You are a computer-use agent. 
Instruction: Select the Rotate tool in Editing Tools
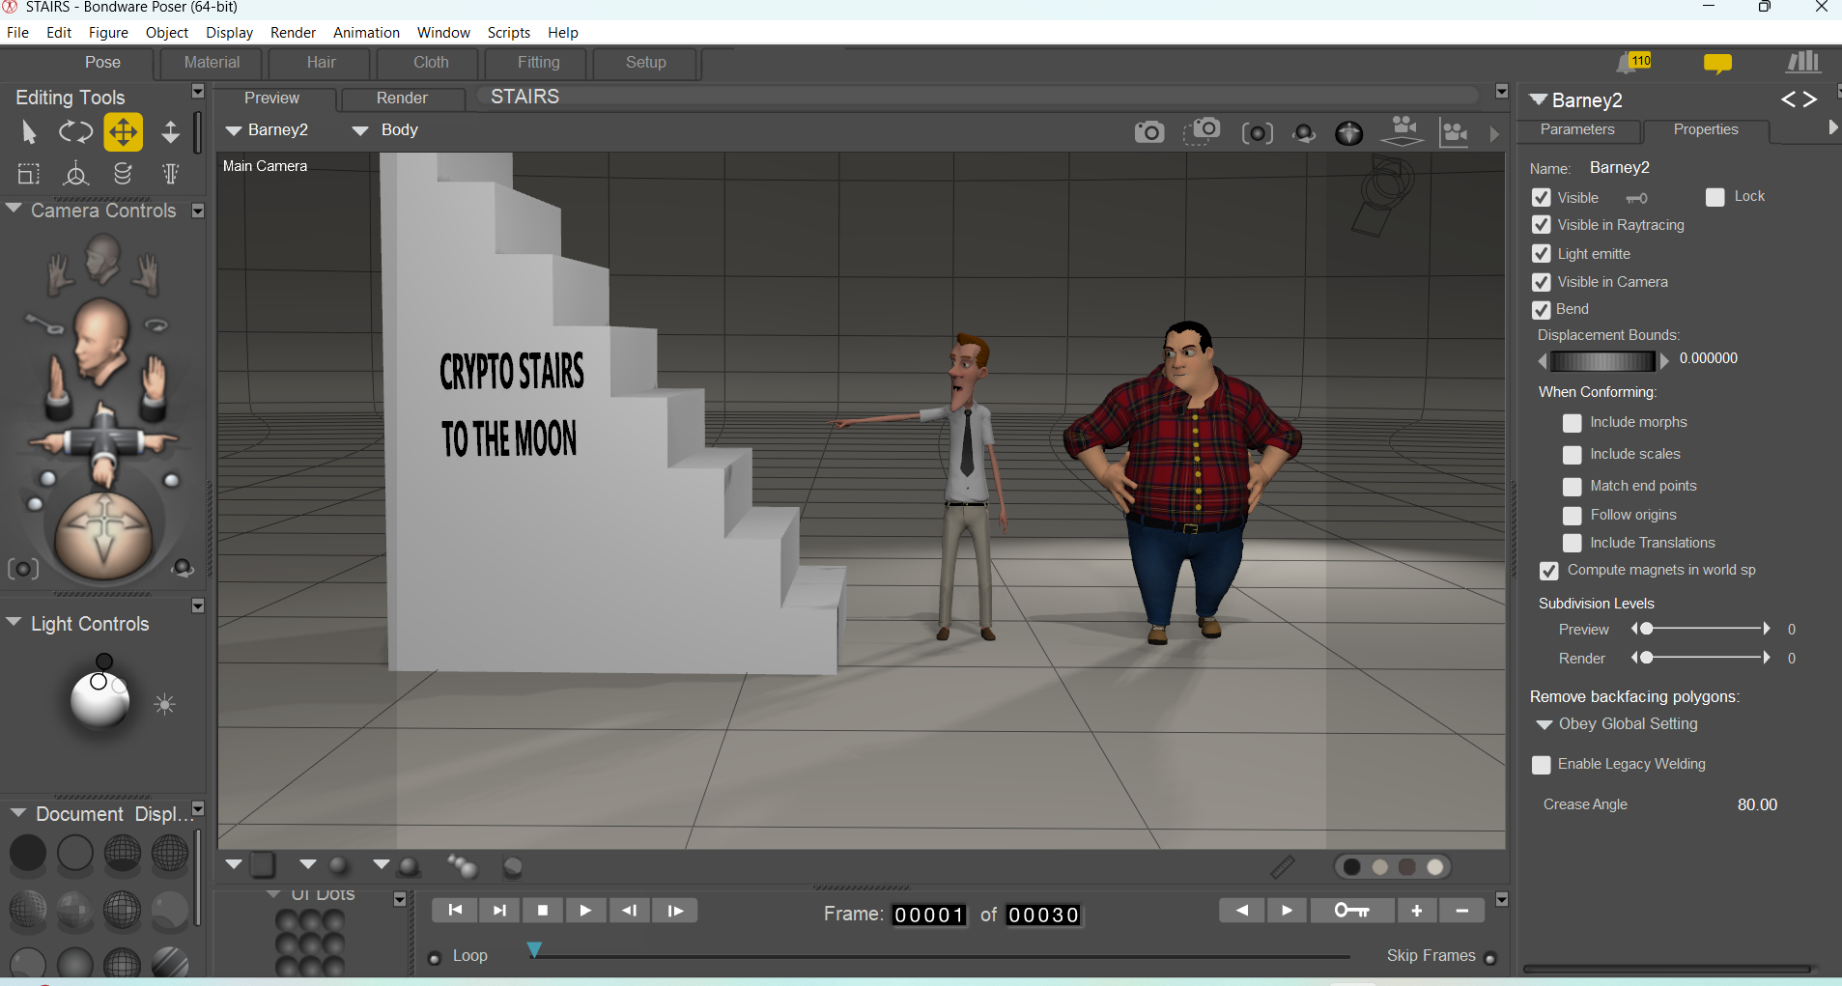(x=75, y=132)
